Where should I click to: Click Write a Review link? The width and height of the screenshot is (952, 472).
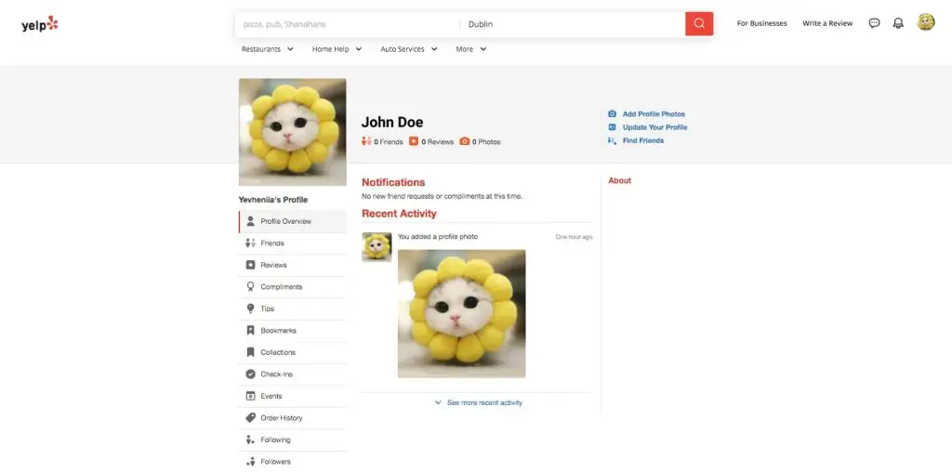(827, 23)
